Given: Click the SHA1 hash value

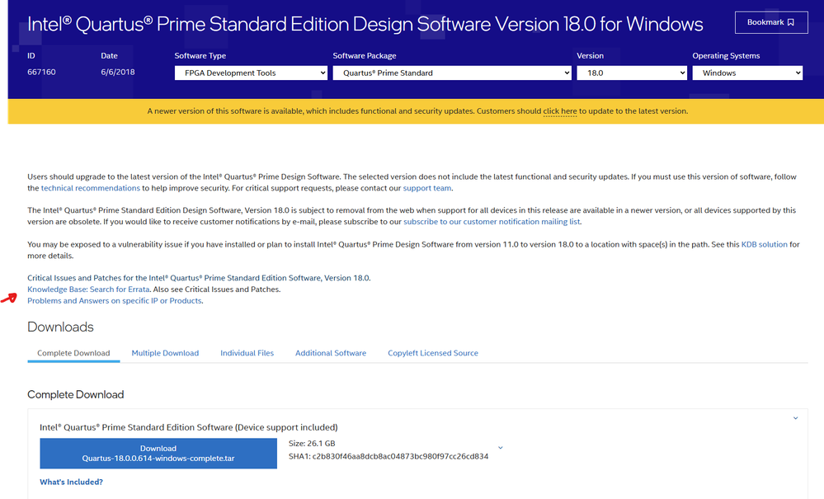Looking at the screenshot, I should (x=400, y=456).
